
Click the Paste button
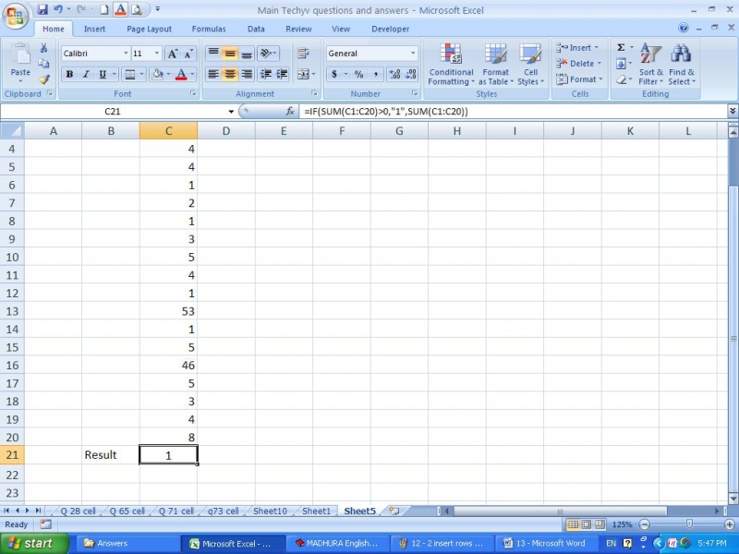19,64
